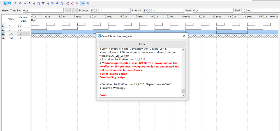280x131 pixels.
Task: Activate the Zoom magnifier tool
Action: coord(10,3)
